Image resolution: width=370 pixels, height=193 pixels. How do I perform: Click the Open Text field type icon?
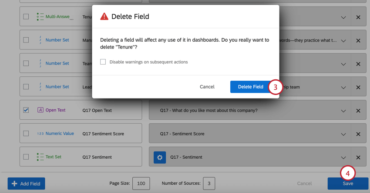coord(40,110)
